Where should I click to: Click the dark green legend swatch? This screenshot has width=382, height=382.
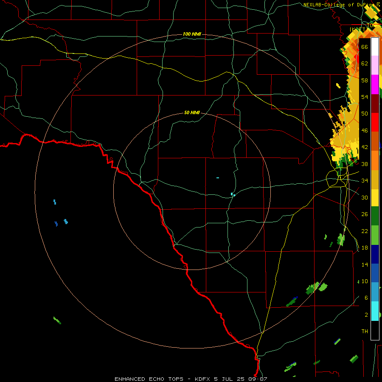pos(375,216)
